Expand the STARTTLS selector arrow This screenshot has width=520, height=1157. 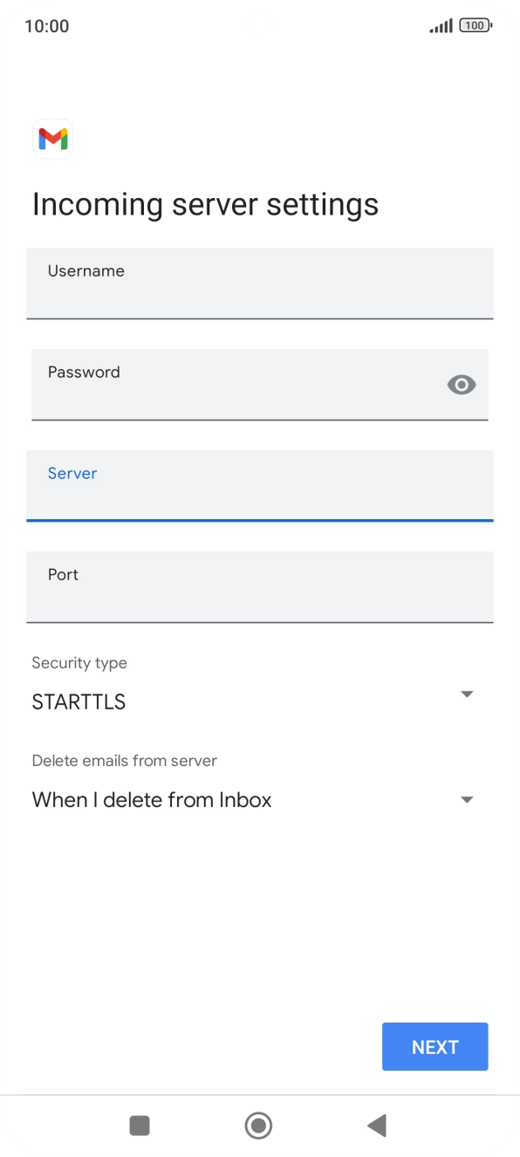[467, 694]
